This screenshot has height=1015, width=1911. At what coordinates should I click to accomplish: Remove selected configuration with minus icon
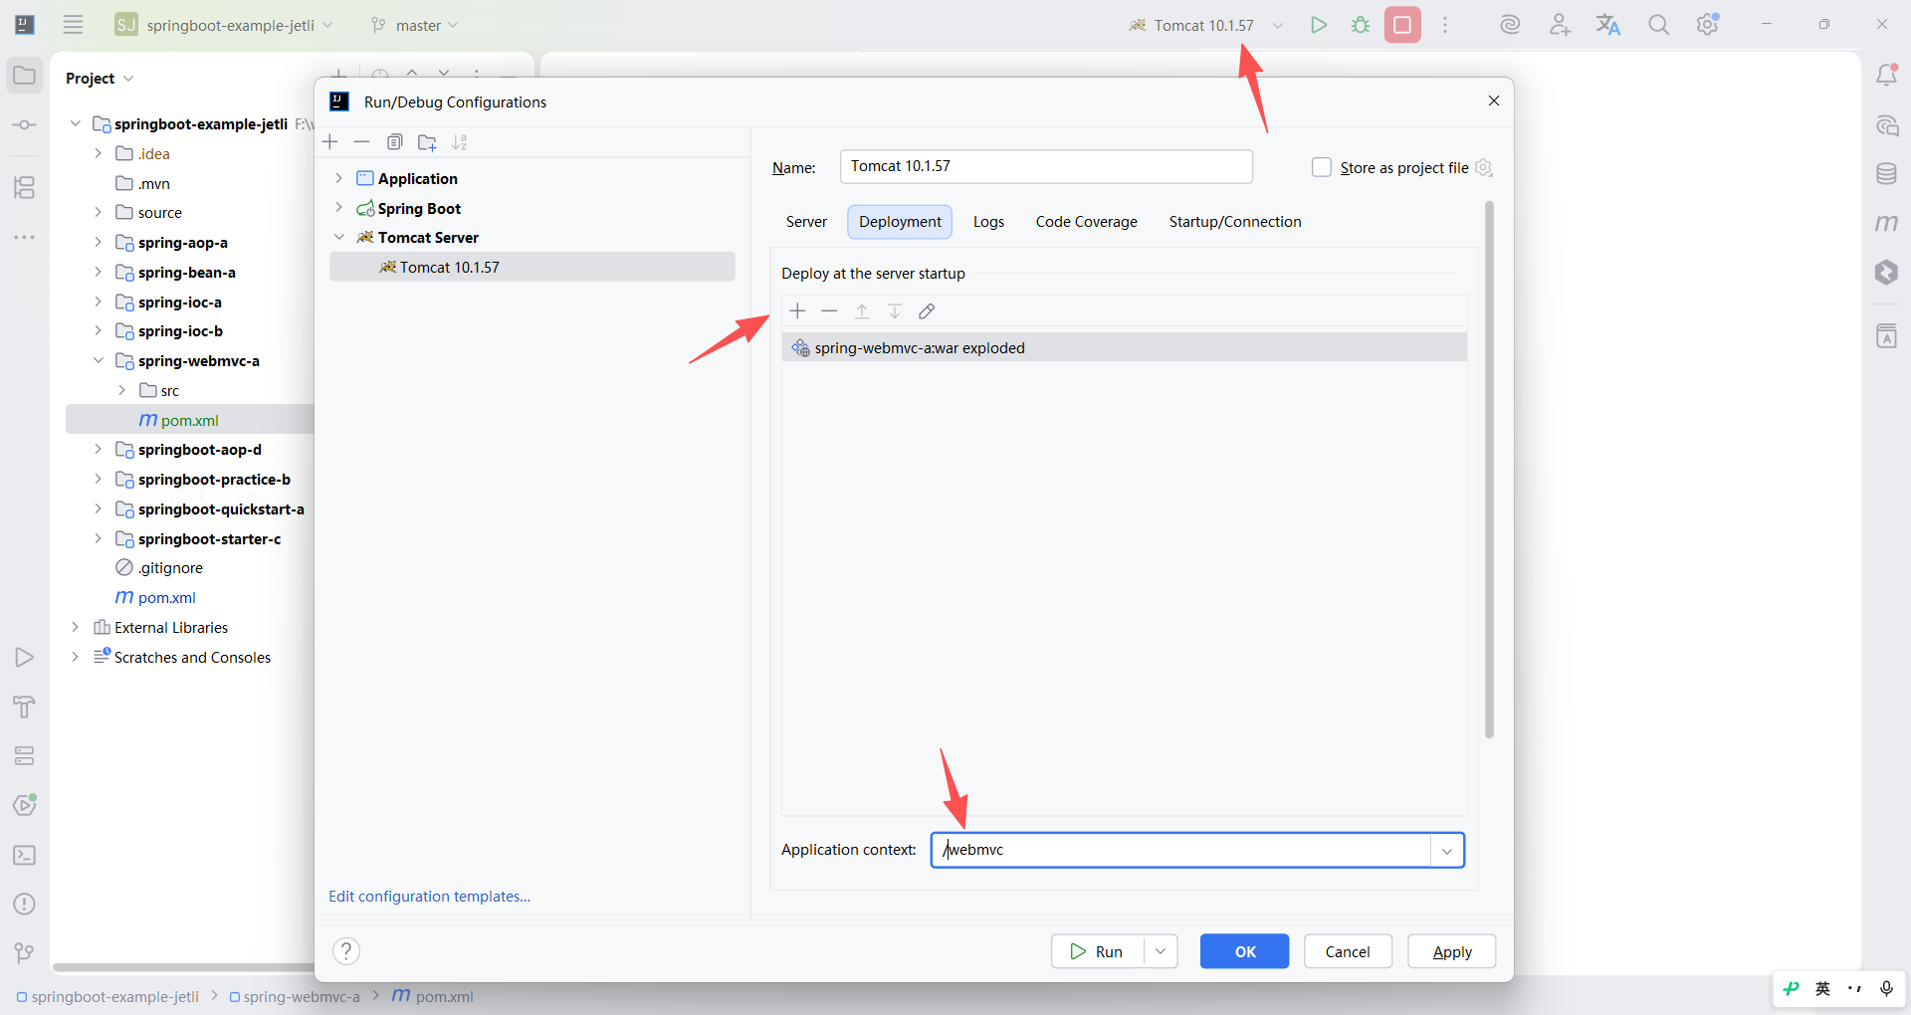pos(362,142)
